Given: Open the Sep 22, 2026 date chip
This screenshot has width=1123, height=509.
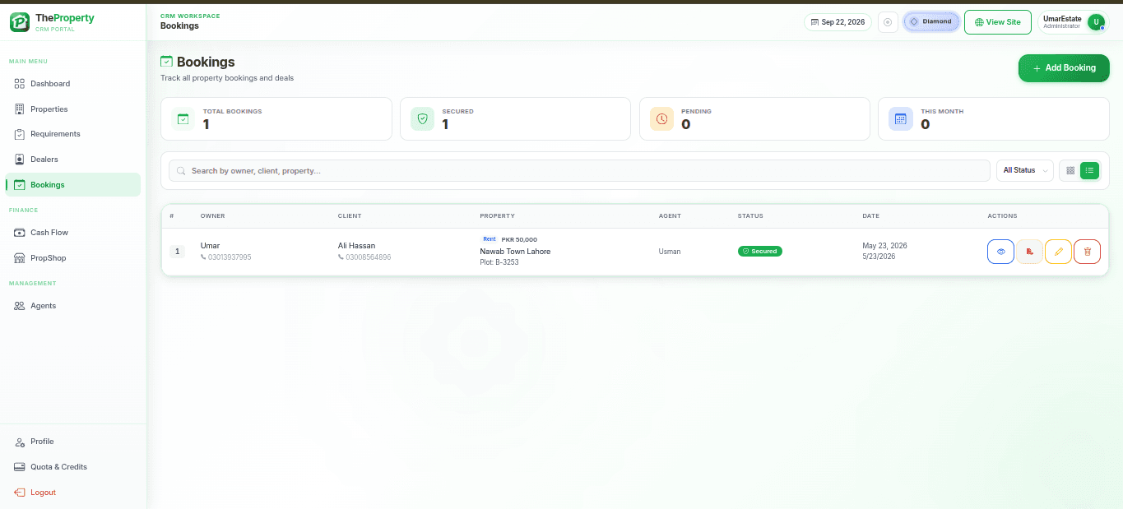Looking at the screenshot, I should 838,22.
